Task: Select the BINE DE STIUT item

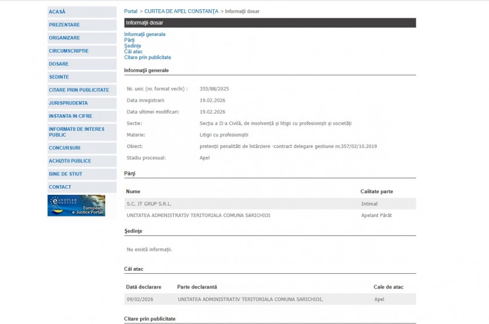Action: point(65,174)
